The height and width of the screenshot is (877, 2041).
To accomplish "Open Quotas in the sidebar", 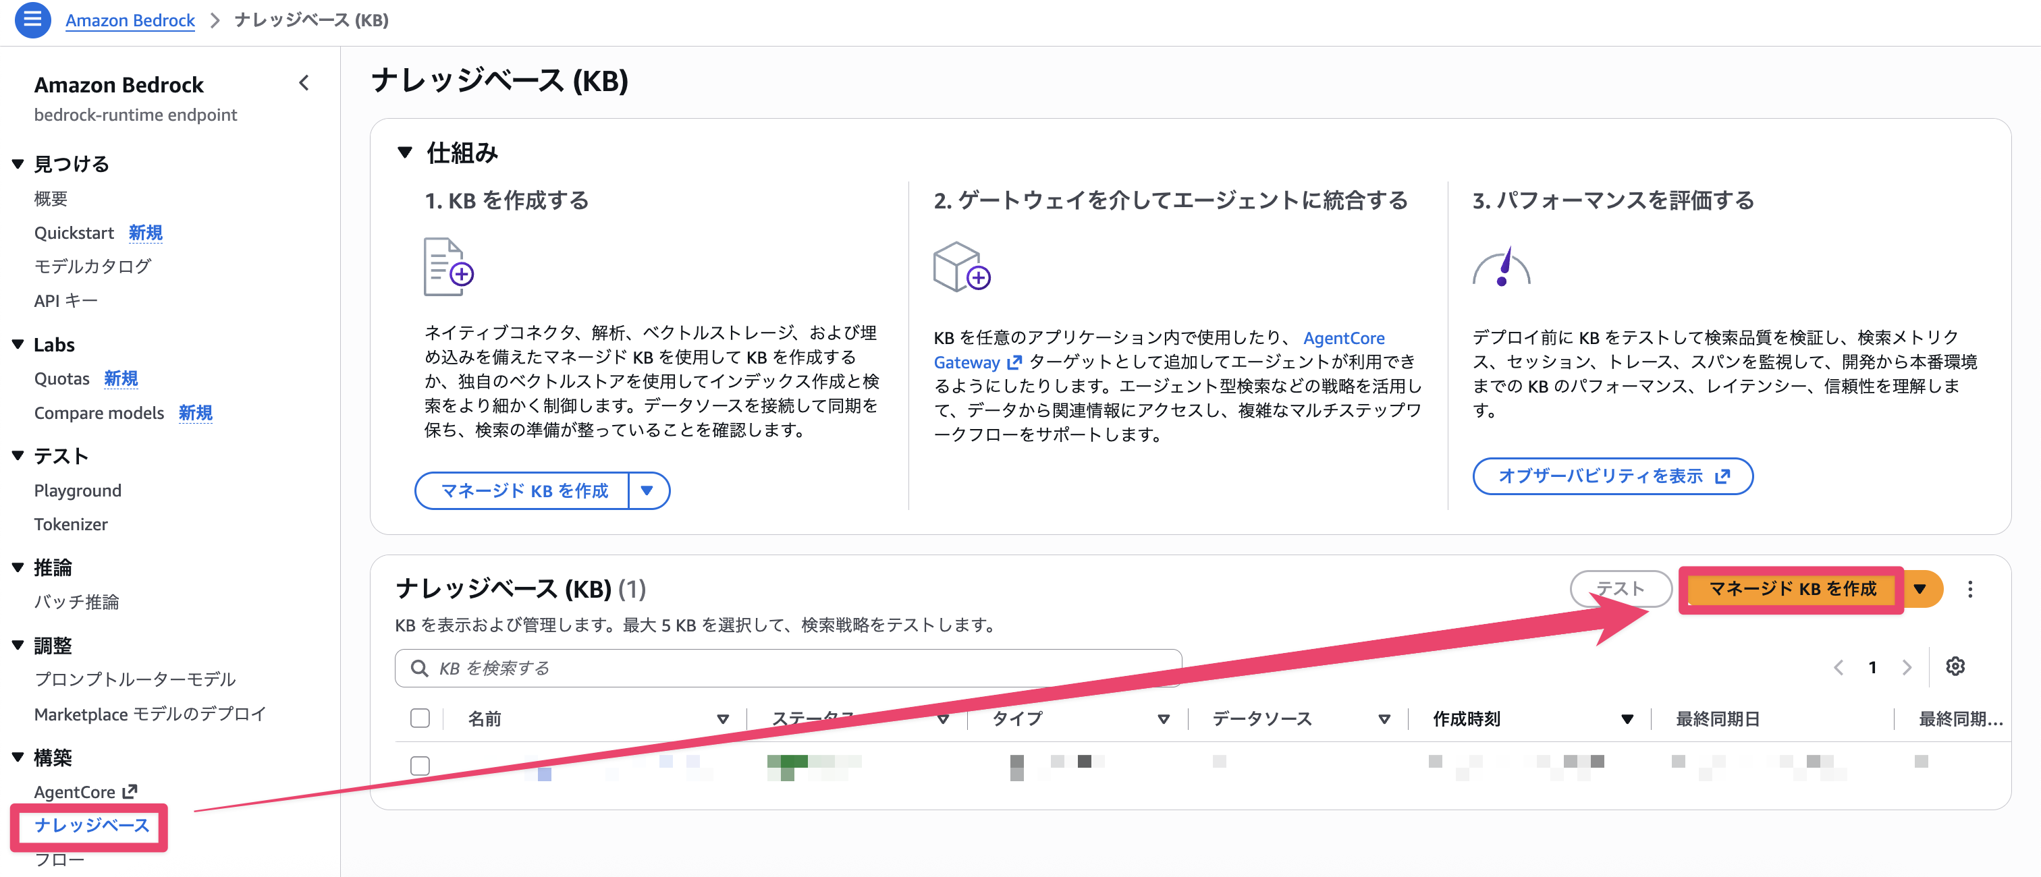I will pyautogui.click(x=62, y=378).
